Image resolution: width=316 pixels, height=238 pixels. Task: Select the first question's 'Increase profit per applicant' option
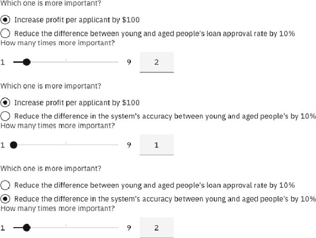click(x=5, y=20)
